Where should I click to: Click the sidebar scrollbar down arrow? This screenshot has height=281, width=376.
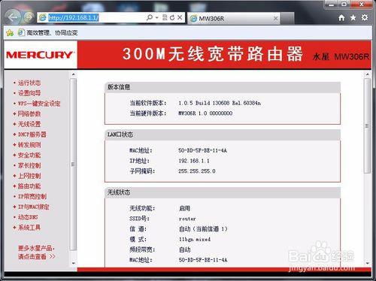tap(73, 263)
